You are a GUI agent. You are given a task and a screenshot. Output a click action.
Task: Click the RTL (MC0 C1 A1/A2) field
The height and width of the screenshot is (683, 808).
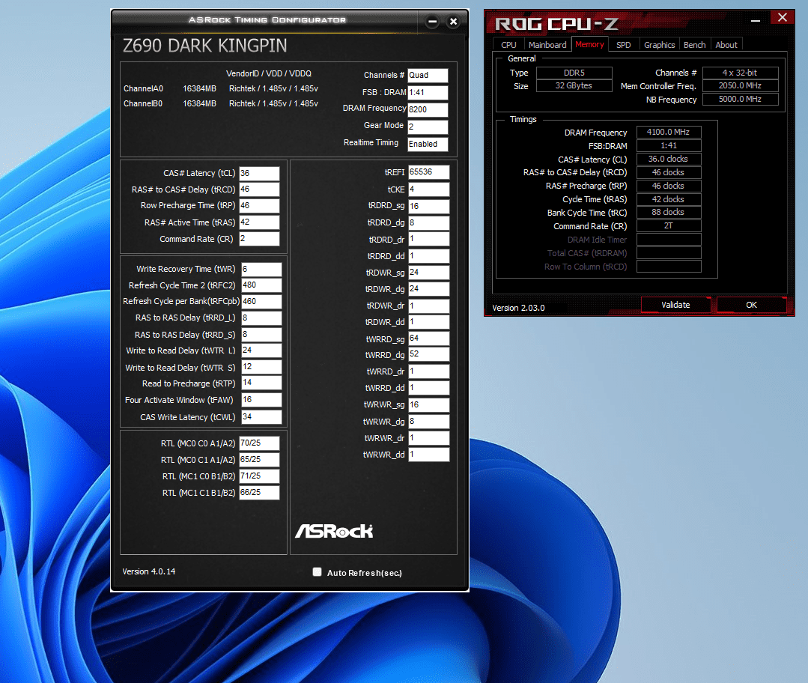click(x=259, y=459)
